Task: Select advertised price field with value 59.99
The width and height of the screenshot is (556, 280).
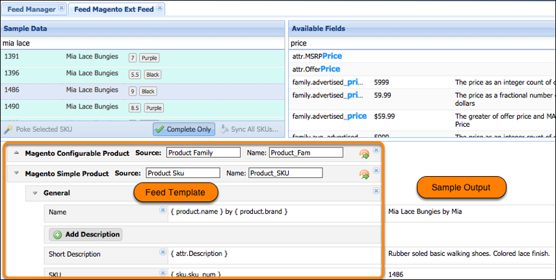Action: point(422,99)
